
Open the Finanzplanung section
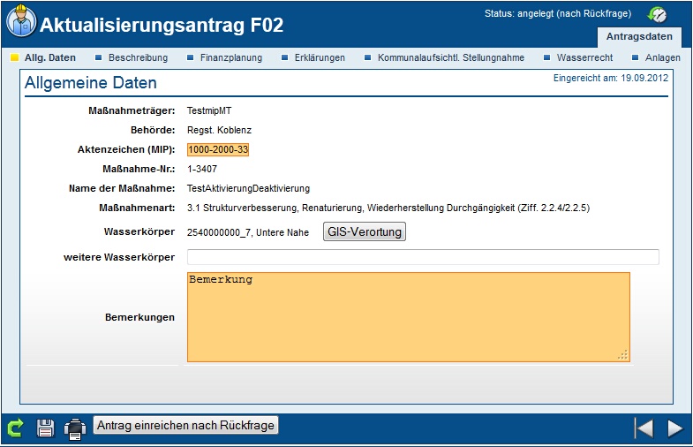coord(224,57)
